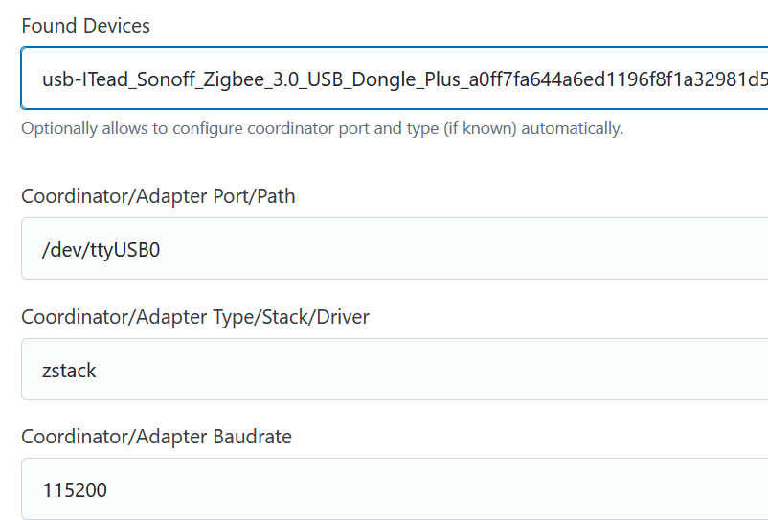This screenshot has height=520, width=768.
Task: Click the helper text about configuring coordinator port
Action: (322, 128)
